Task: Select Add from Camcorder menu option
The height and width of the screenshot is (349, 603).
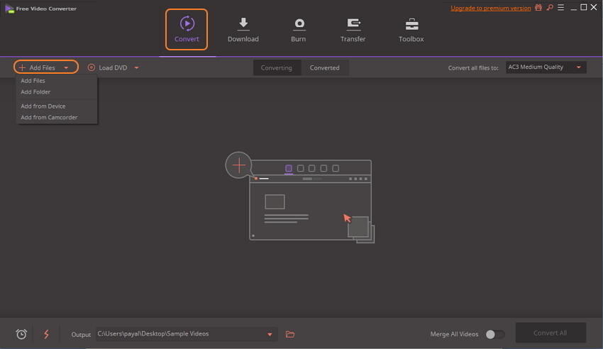Action: click(x=49, y=118)
